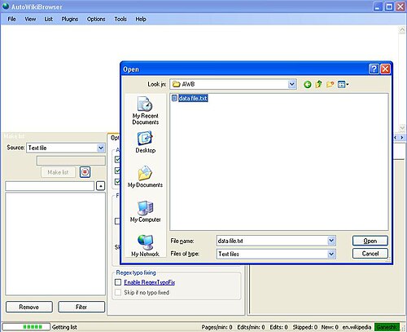This screenshot has height=332, width=407.
Task: Go up one folder level icon
Action: point(318,84)
